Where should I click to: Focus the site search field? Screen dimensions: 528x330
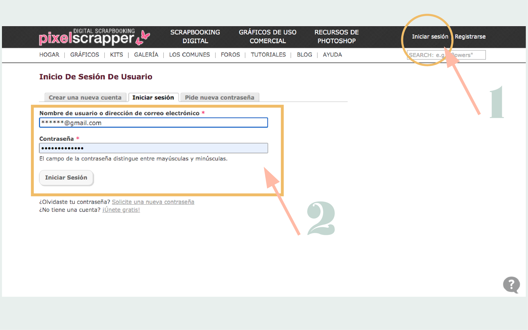point(446,55)
